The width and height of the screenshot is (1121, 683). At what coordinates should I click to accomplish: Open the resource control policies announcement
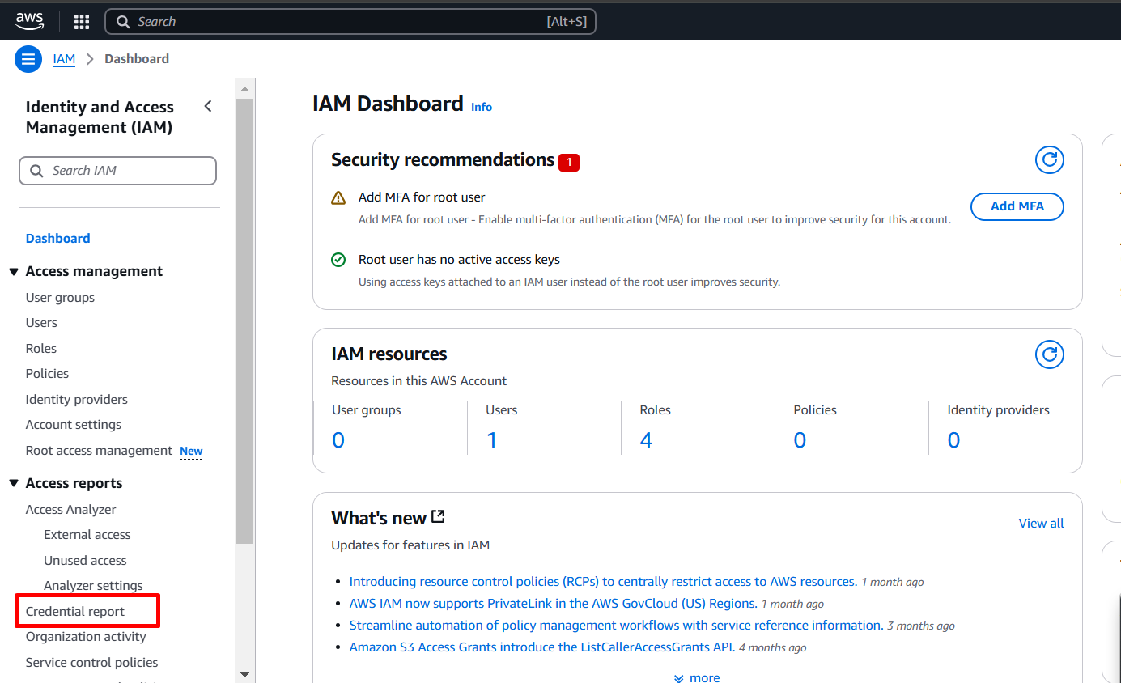tap(603, 581)
